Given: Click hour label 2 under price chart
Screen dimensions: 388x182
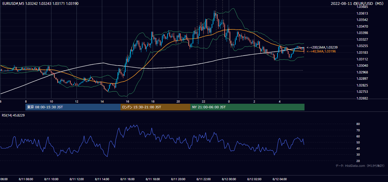Looking at the screenshot, I should point(254,101).
